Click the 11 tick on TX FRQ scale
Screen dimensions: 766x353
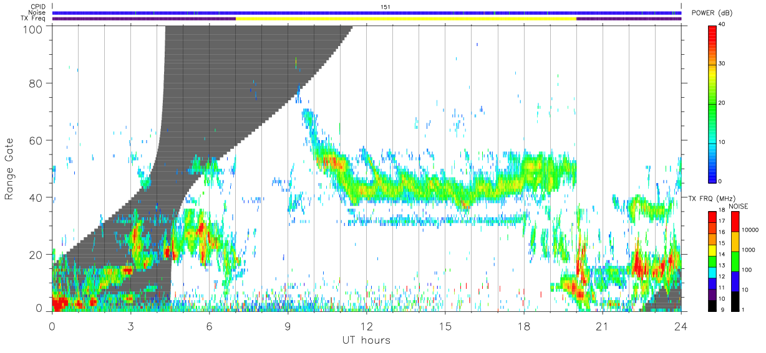[722, 288]
